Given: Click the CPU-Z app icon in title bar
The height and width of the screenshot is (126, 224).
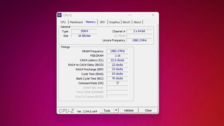Looking at the screenshot, I should point(59,15).
